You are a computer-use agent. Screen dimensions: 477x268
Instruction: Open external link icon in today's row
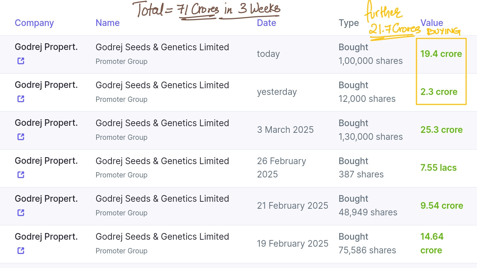pyautogui.click(x=21, y=61)
